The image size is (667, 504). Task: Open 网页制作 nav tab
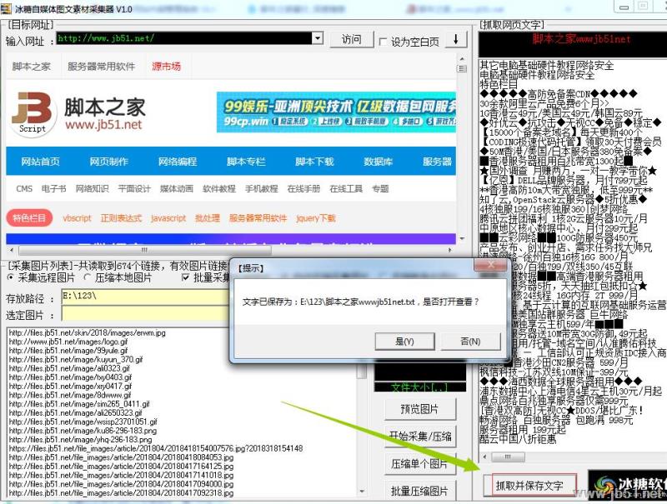point(109,162)
